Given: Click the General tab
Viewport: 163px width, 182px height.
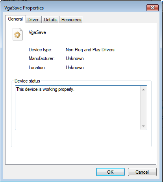Looking at the screenshot, I should point(15,19).
